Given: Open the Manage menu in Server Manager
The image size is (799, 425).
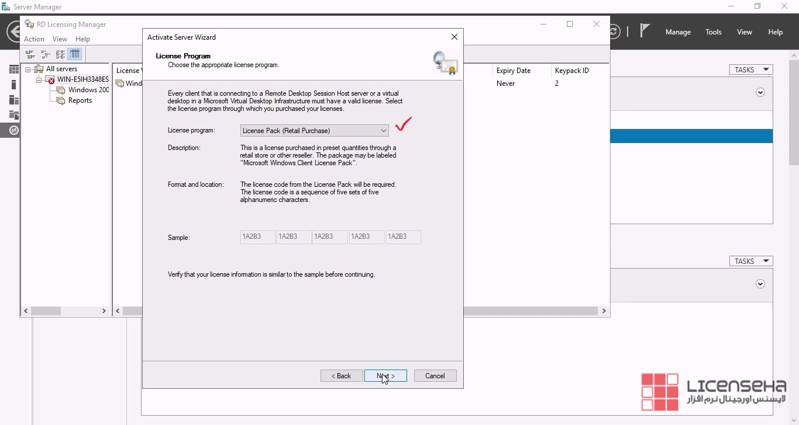Looking at the screenshot, I should pos(678,32).
